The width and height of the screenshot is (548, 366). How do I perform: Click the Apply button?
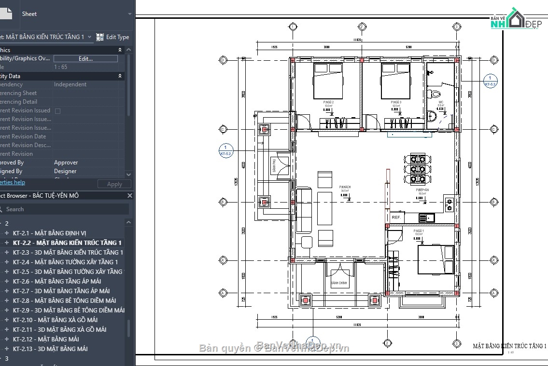(114, 184)
